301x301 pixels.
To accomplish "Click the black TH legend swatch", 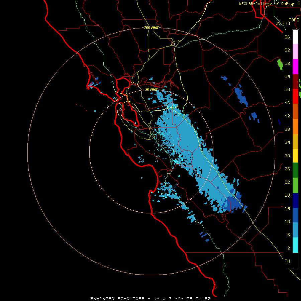I will (295, 260).
